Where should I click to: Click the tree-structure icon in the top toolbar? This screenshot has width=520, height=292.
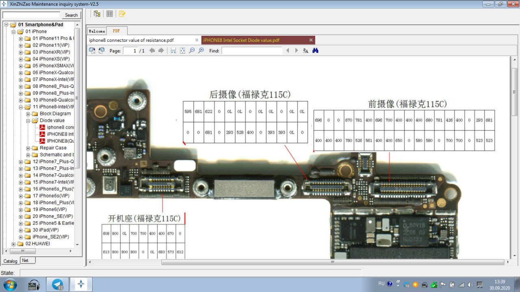click(97, 14)
